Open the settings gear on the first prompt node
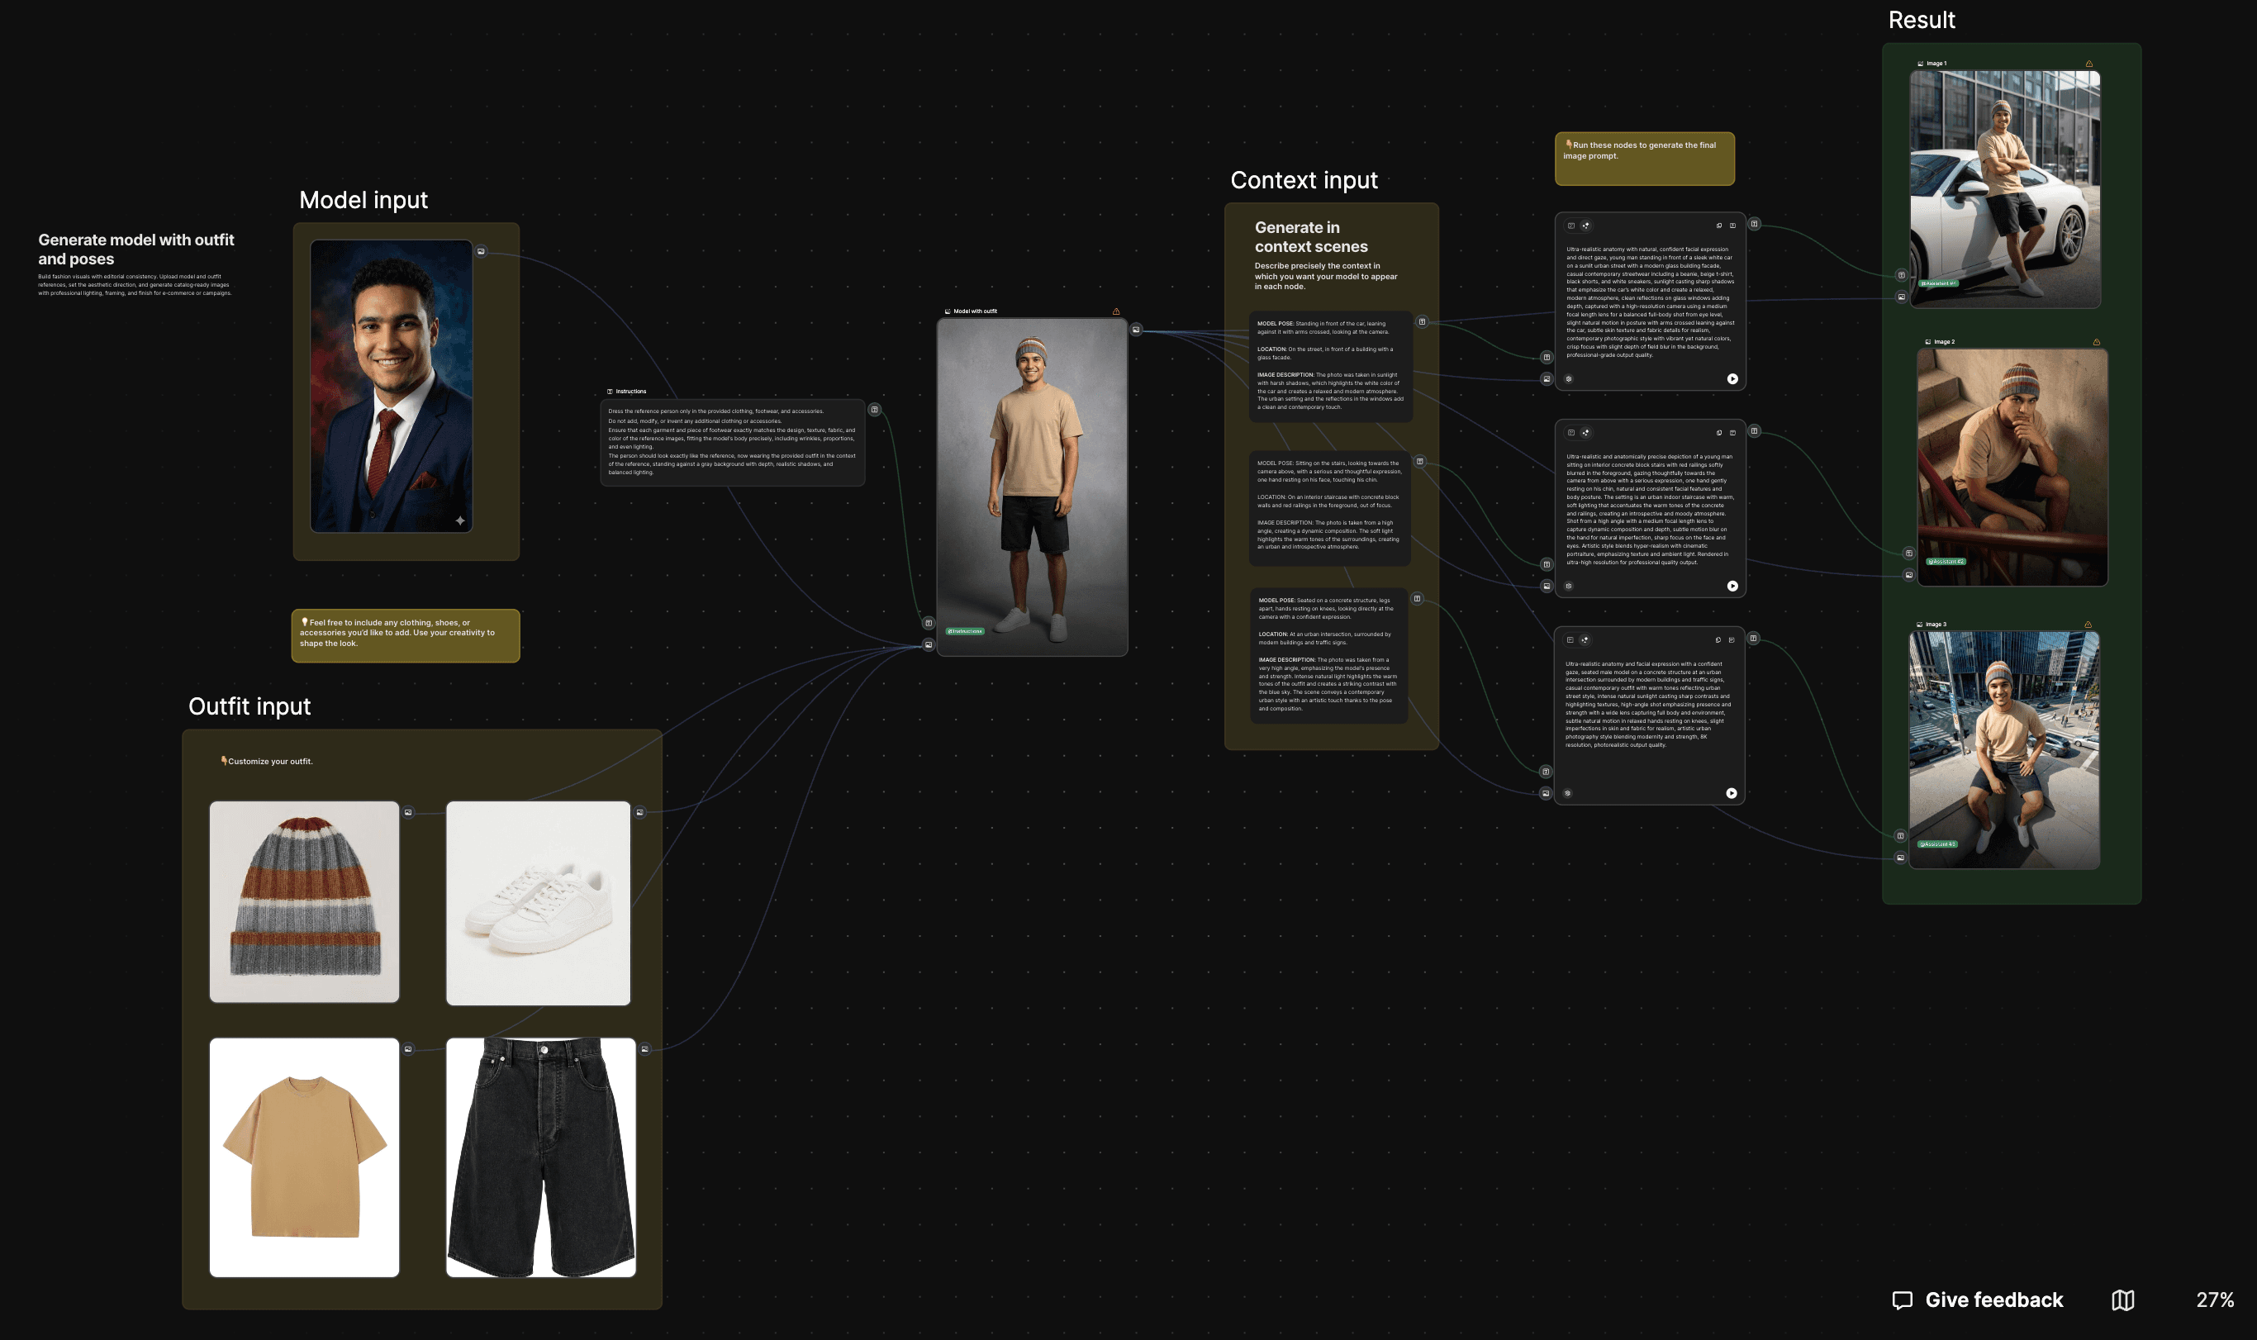The width and height of the screenshot is (2257, 1340). pos(1570,379)
